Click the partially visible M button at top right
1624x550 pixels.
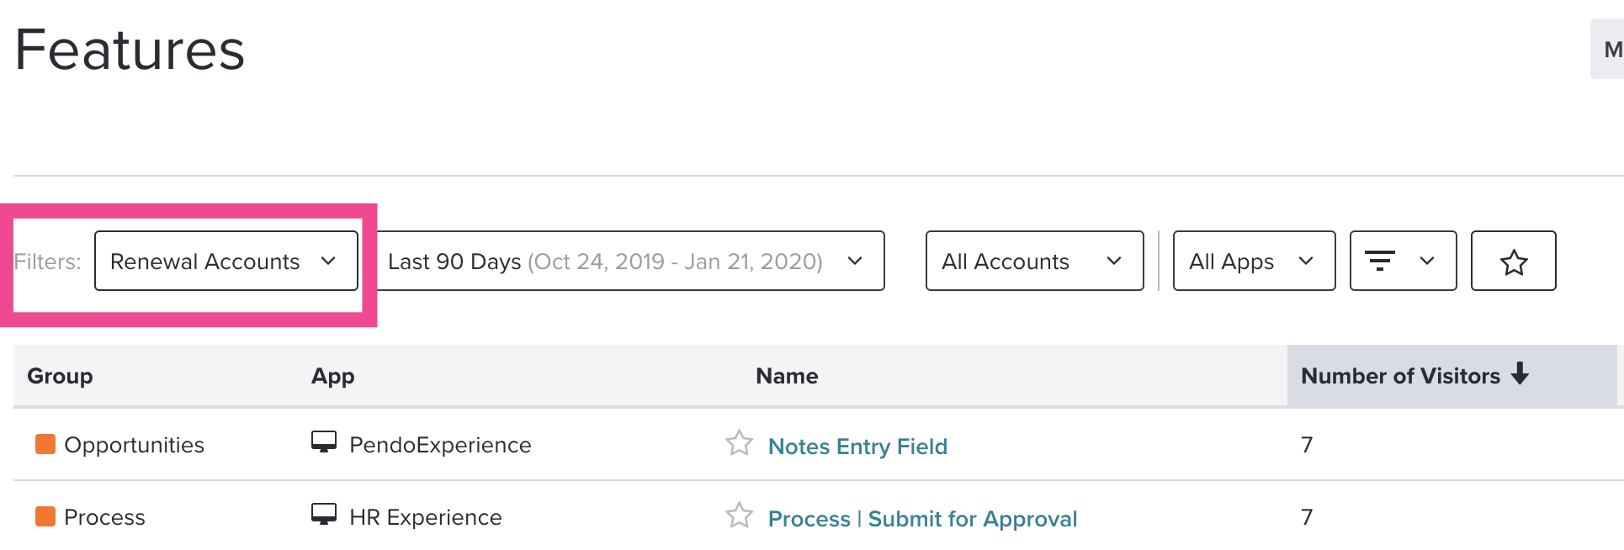1608,49
